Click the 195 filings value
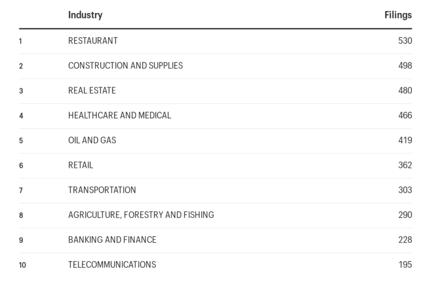The image size is (428, 283). coord(405,265)
